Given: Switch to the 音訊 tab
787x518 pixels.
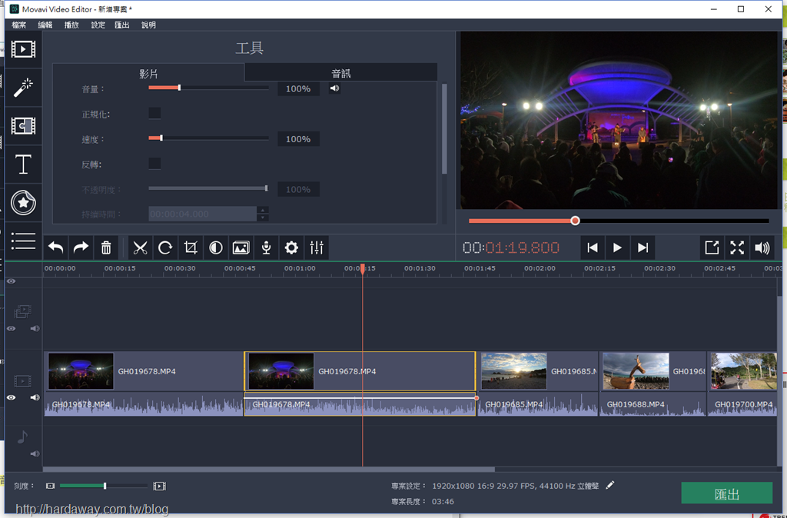Looking at the screenshot, I should [340, 73].
